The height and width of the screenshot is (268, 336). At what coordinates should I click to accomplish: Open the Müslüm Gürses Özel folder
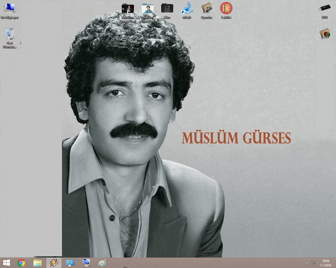point(128,13)
